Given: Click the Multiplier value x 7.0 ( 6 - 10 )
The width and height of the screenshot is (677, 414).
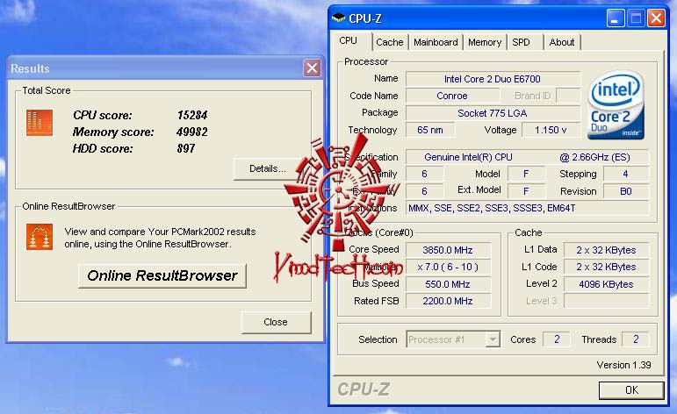Looking at the screenshot, I should 448,267.
